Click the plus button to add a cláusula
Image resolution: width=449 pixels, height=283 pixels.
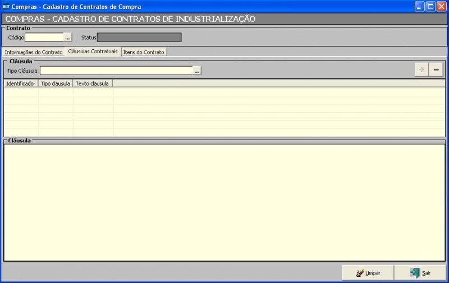(421, 70)
